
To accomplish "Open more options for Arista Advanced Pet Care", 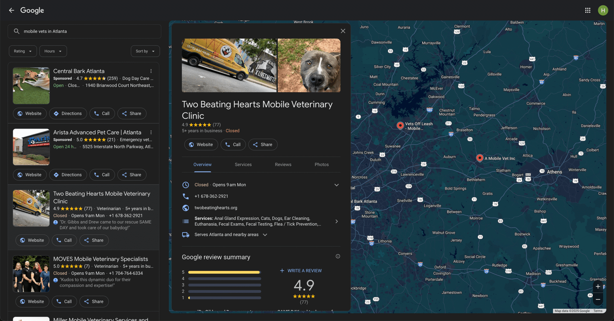I will click(151, 133).
